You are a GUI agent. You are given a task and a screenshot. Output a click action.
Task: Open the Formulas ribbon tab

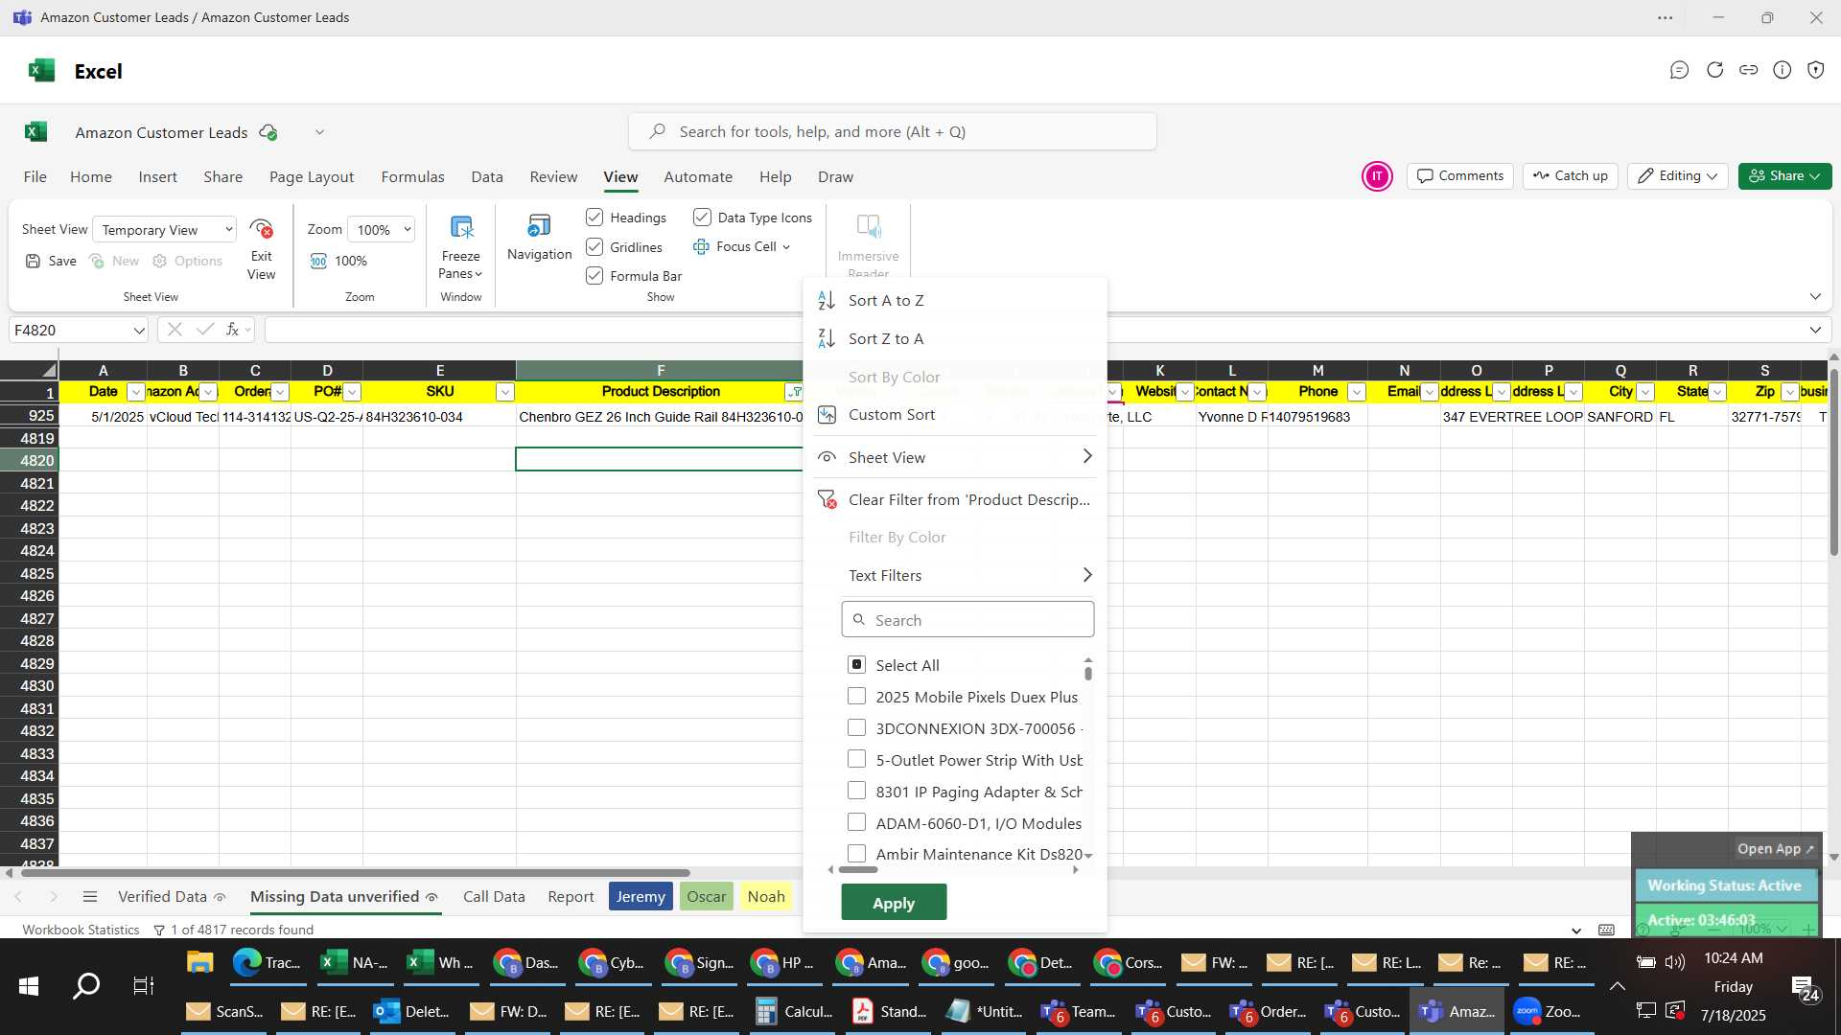pyautogui.click(x=412, y=176)
